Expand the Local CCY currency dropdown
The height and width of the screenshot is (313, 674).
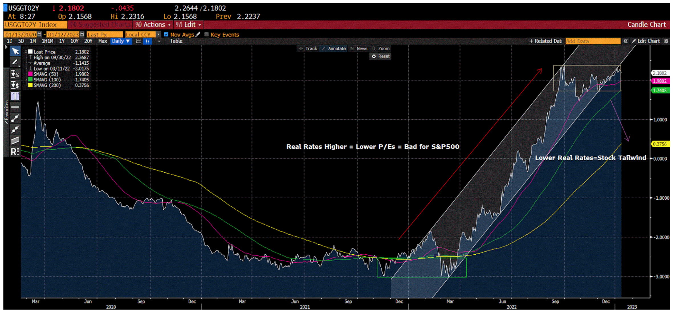[x=158, y=34]
